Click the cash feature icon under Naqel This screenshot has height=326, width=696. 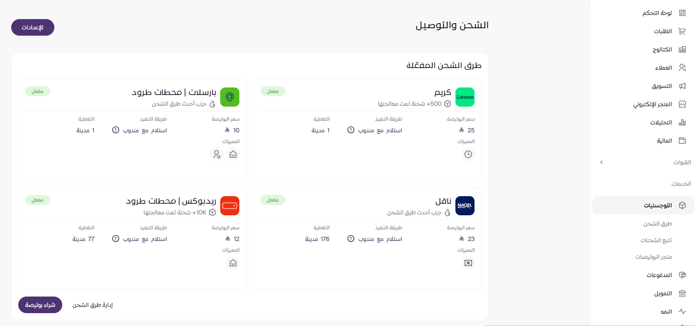[x=468, y=263]
